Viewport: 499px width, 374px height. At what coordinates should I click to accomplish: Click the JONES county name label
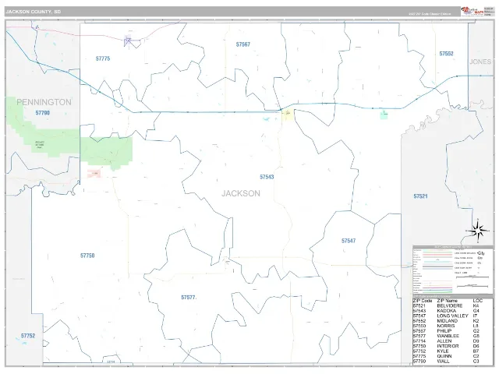[x=480, y=62]
